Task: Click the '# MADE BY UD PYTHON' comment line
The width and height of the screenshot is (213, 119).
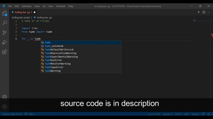Action: click(36, 21)
